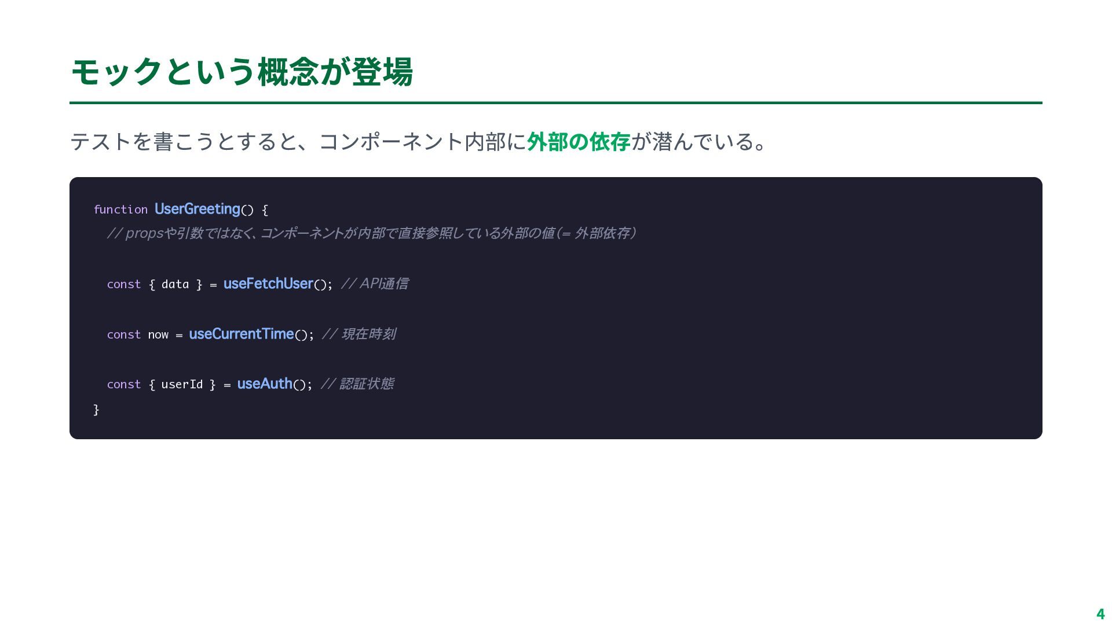Click the function keyword in code
The image size is (1112, 625).
coord(120,209)
